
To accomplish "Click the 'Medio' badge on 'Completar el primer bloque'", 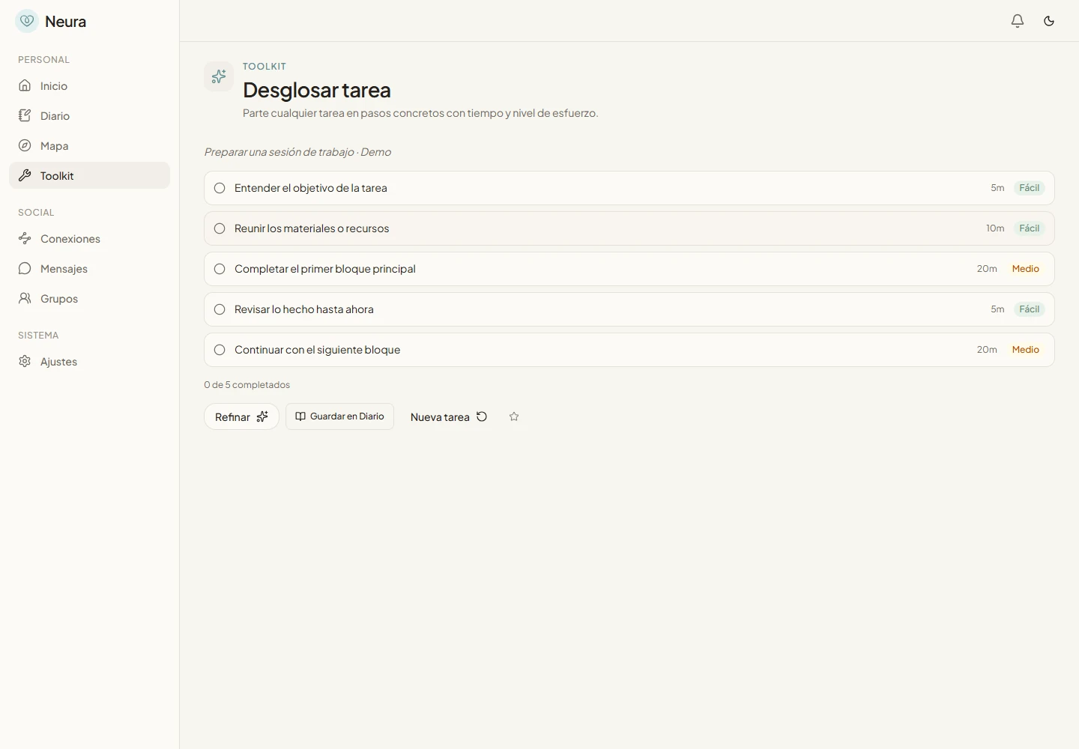I will pyautogui.click(x=1026, y=269).
